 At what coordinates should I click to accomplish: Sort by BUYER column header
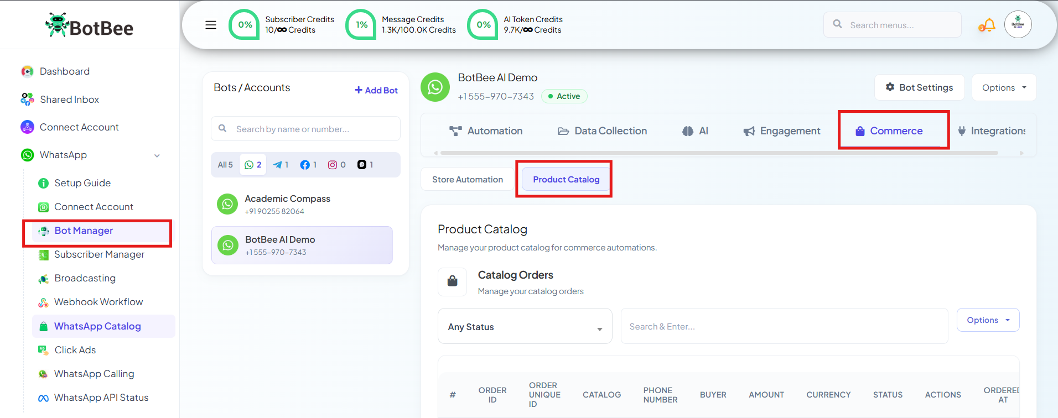(x=713, y=395)
